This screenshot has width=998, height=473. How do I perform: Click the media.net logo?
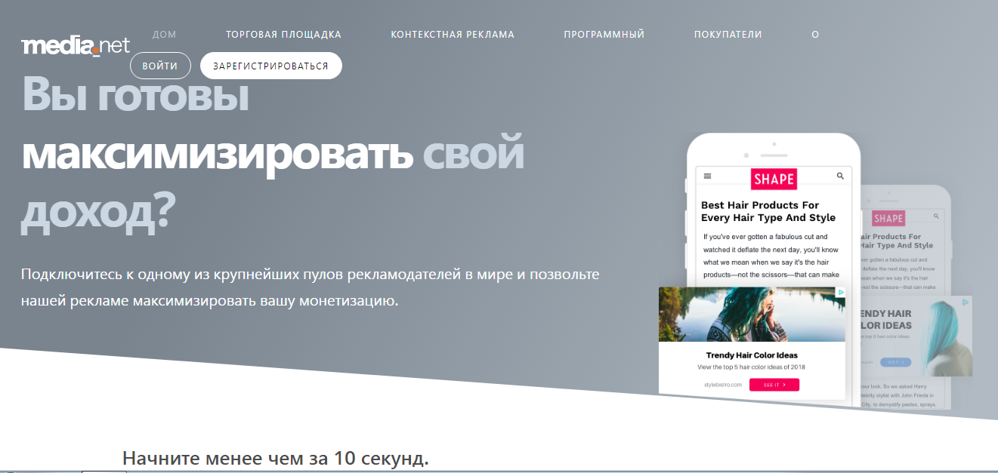click(76, 46)
